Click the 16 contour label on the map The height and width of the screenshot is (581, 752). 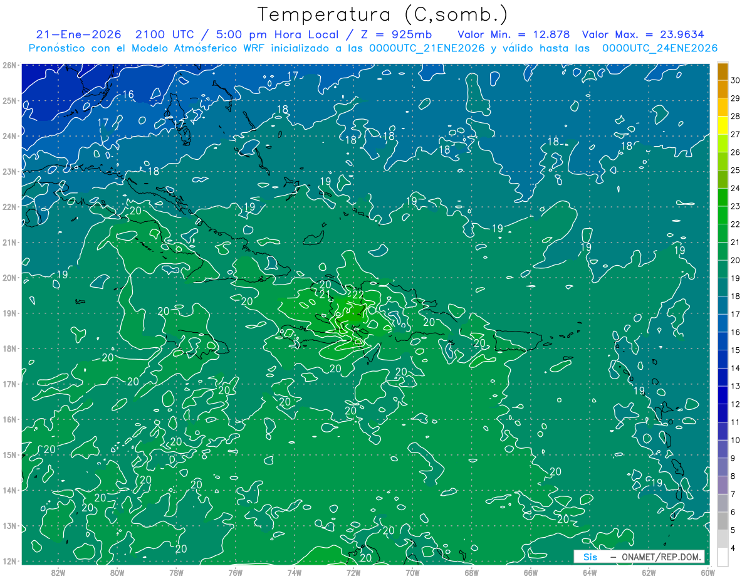(128, 95)
